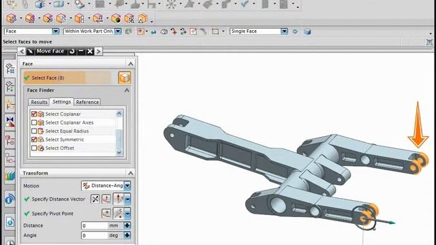The image size is (436, 245).
Task: Enable Select Offset checkbox
Action: coord(34,148)
